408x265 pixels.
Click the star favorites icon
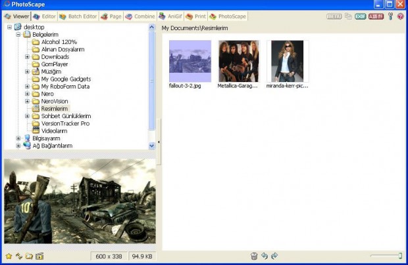click(x=9, y=256)
